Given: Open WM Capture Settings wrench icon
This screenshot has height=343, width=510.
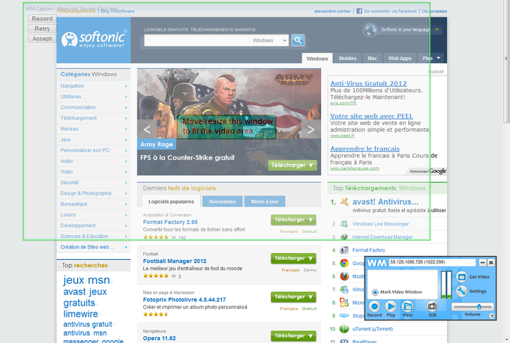Looking at the screenshot, I should (461, 291).
